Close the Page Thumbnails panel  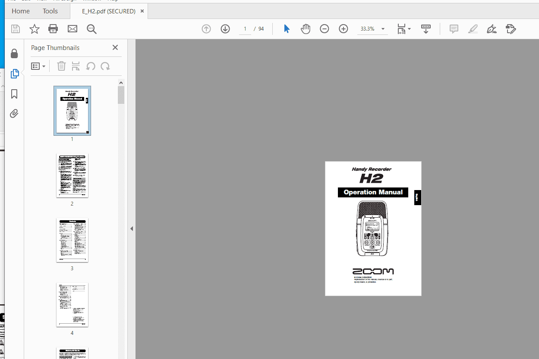click(x=115, y=47)
